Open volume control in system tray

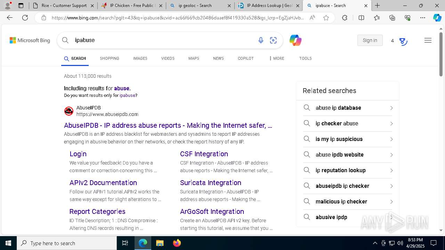click(x=400, y=243)
